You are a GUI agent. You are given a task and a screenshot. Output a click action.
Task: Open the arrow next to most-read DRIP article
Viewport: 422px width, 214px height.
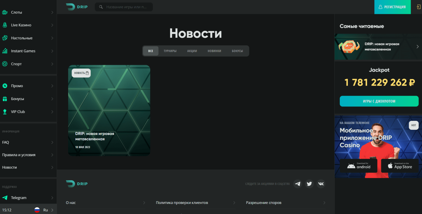(x=417, y=47)
